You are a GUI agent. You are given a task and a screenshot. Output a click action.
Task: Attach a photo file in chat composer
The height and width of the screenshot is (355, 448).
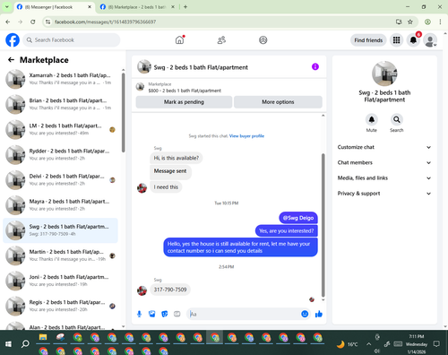coord(151,314)
